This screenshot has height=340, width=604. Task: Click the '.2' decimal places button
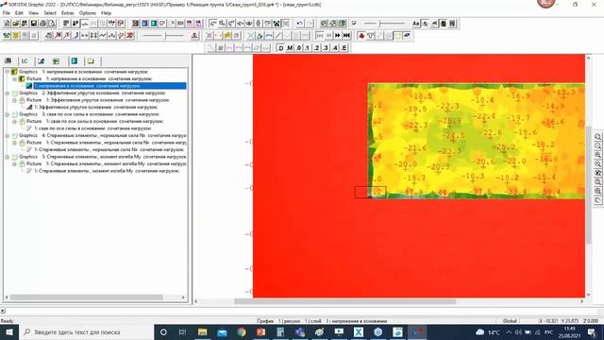click(316, 48)
